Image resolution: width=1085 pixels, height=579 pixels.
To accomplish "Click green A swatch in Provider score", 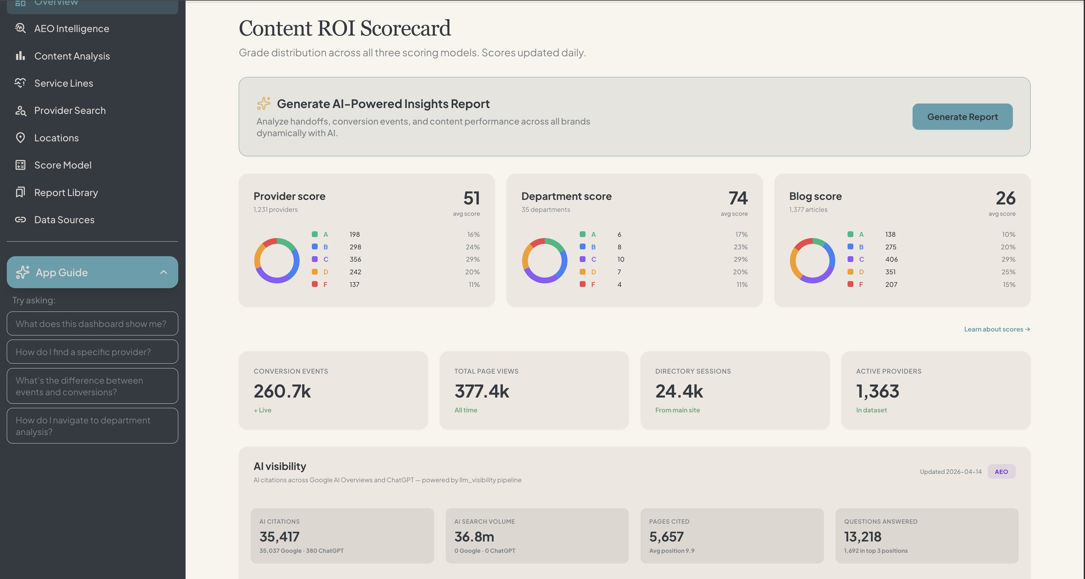I will pyautogui.click(x=315, y=234).
